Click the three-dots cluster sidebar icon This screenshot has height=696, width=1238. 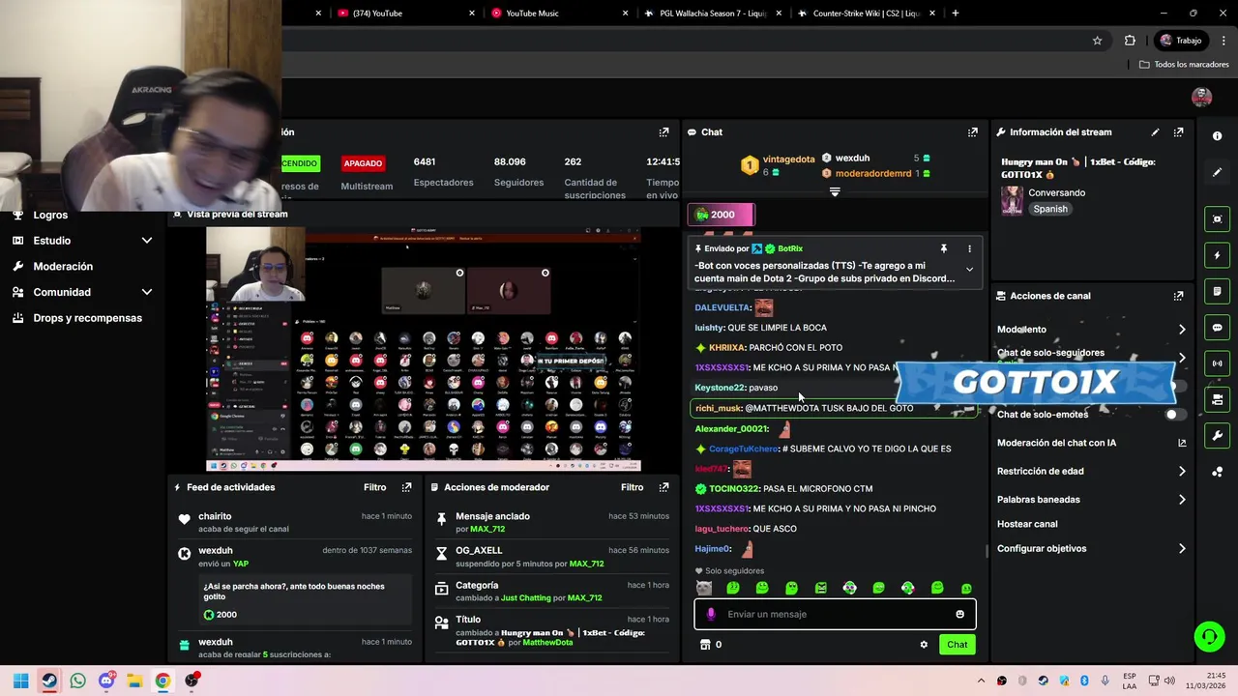1217,472
